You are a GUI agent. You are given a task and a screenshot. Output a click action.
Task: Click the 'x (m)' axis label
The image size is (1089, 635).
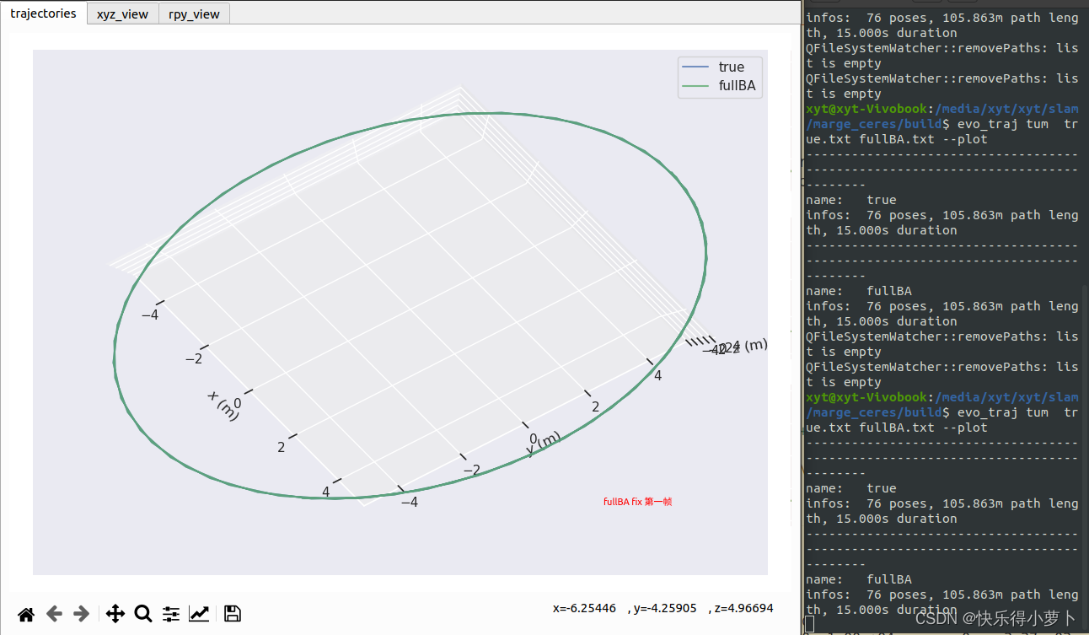click(x=223, y=406)
